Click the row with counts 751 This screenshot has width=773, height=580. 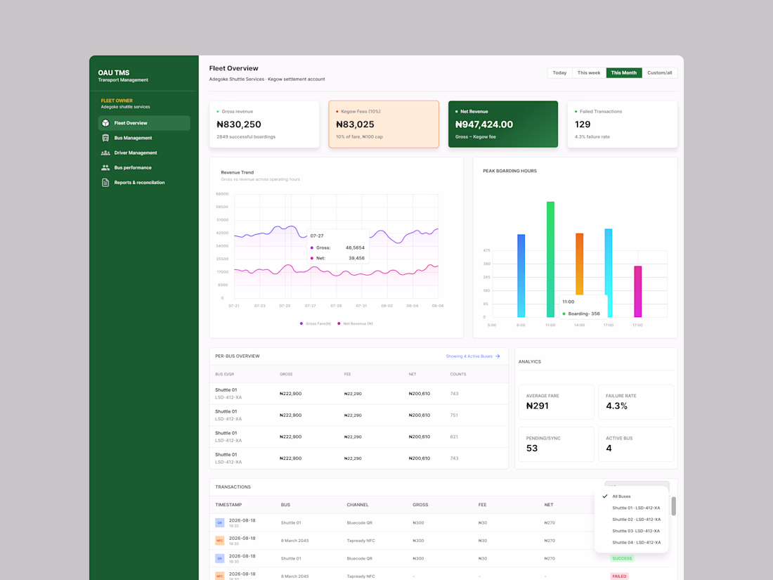click(x=359, y=415)
